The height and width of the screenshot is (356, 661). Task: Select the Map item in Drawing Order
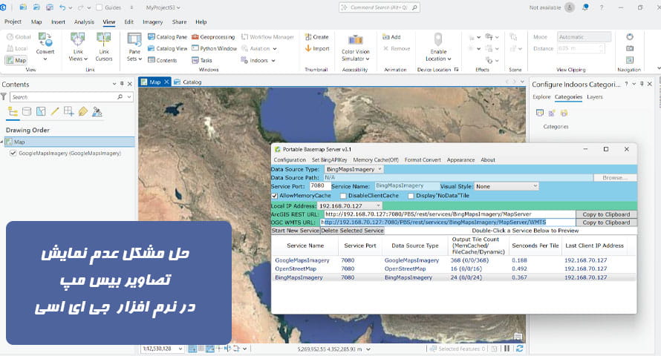coord(70,142)
